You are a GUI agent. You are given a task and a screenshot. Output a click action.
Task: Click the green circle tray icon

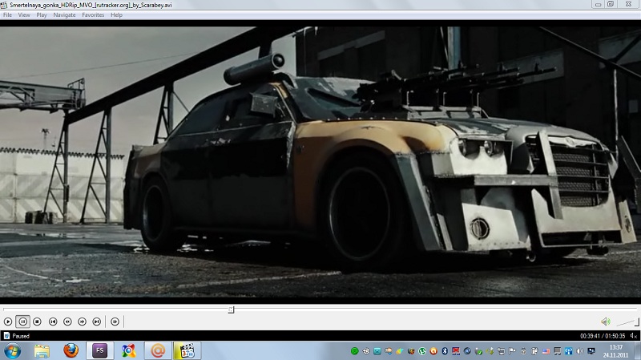click(x=354, y=351)
